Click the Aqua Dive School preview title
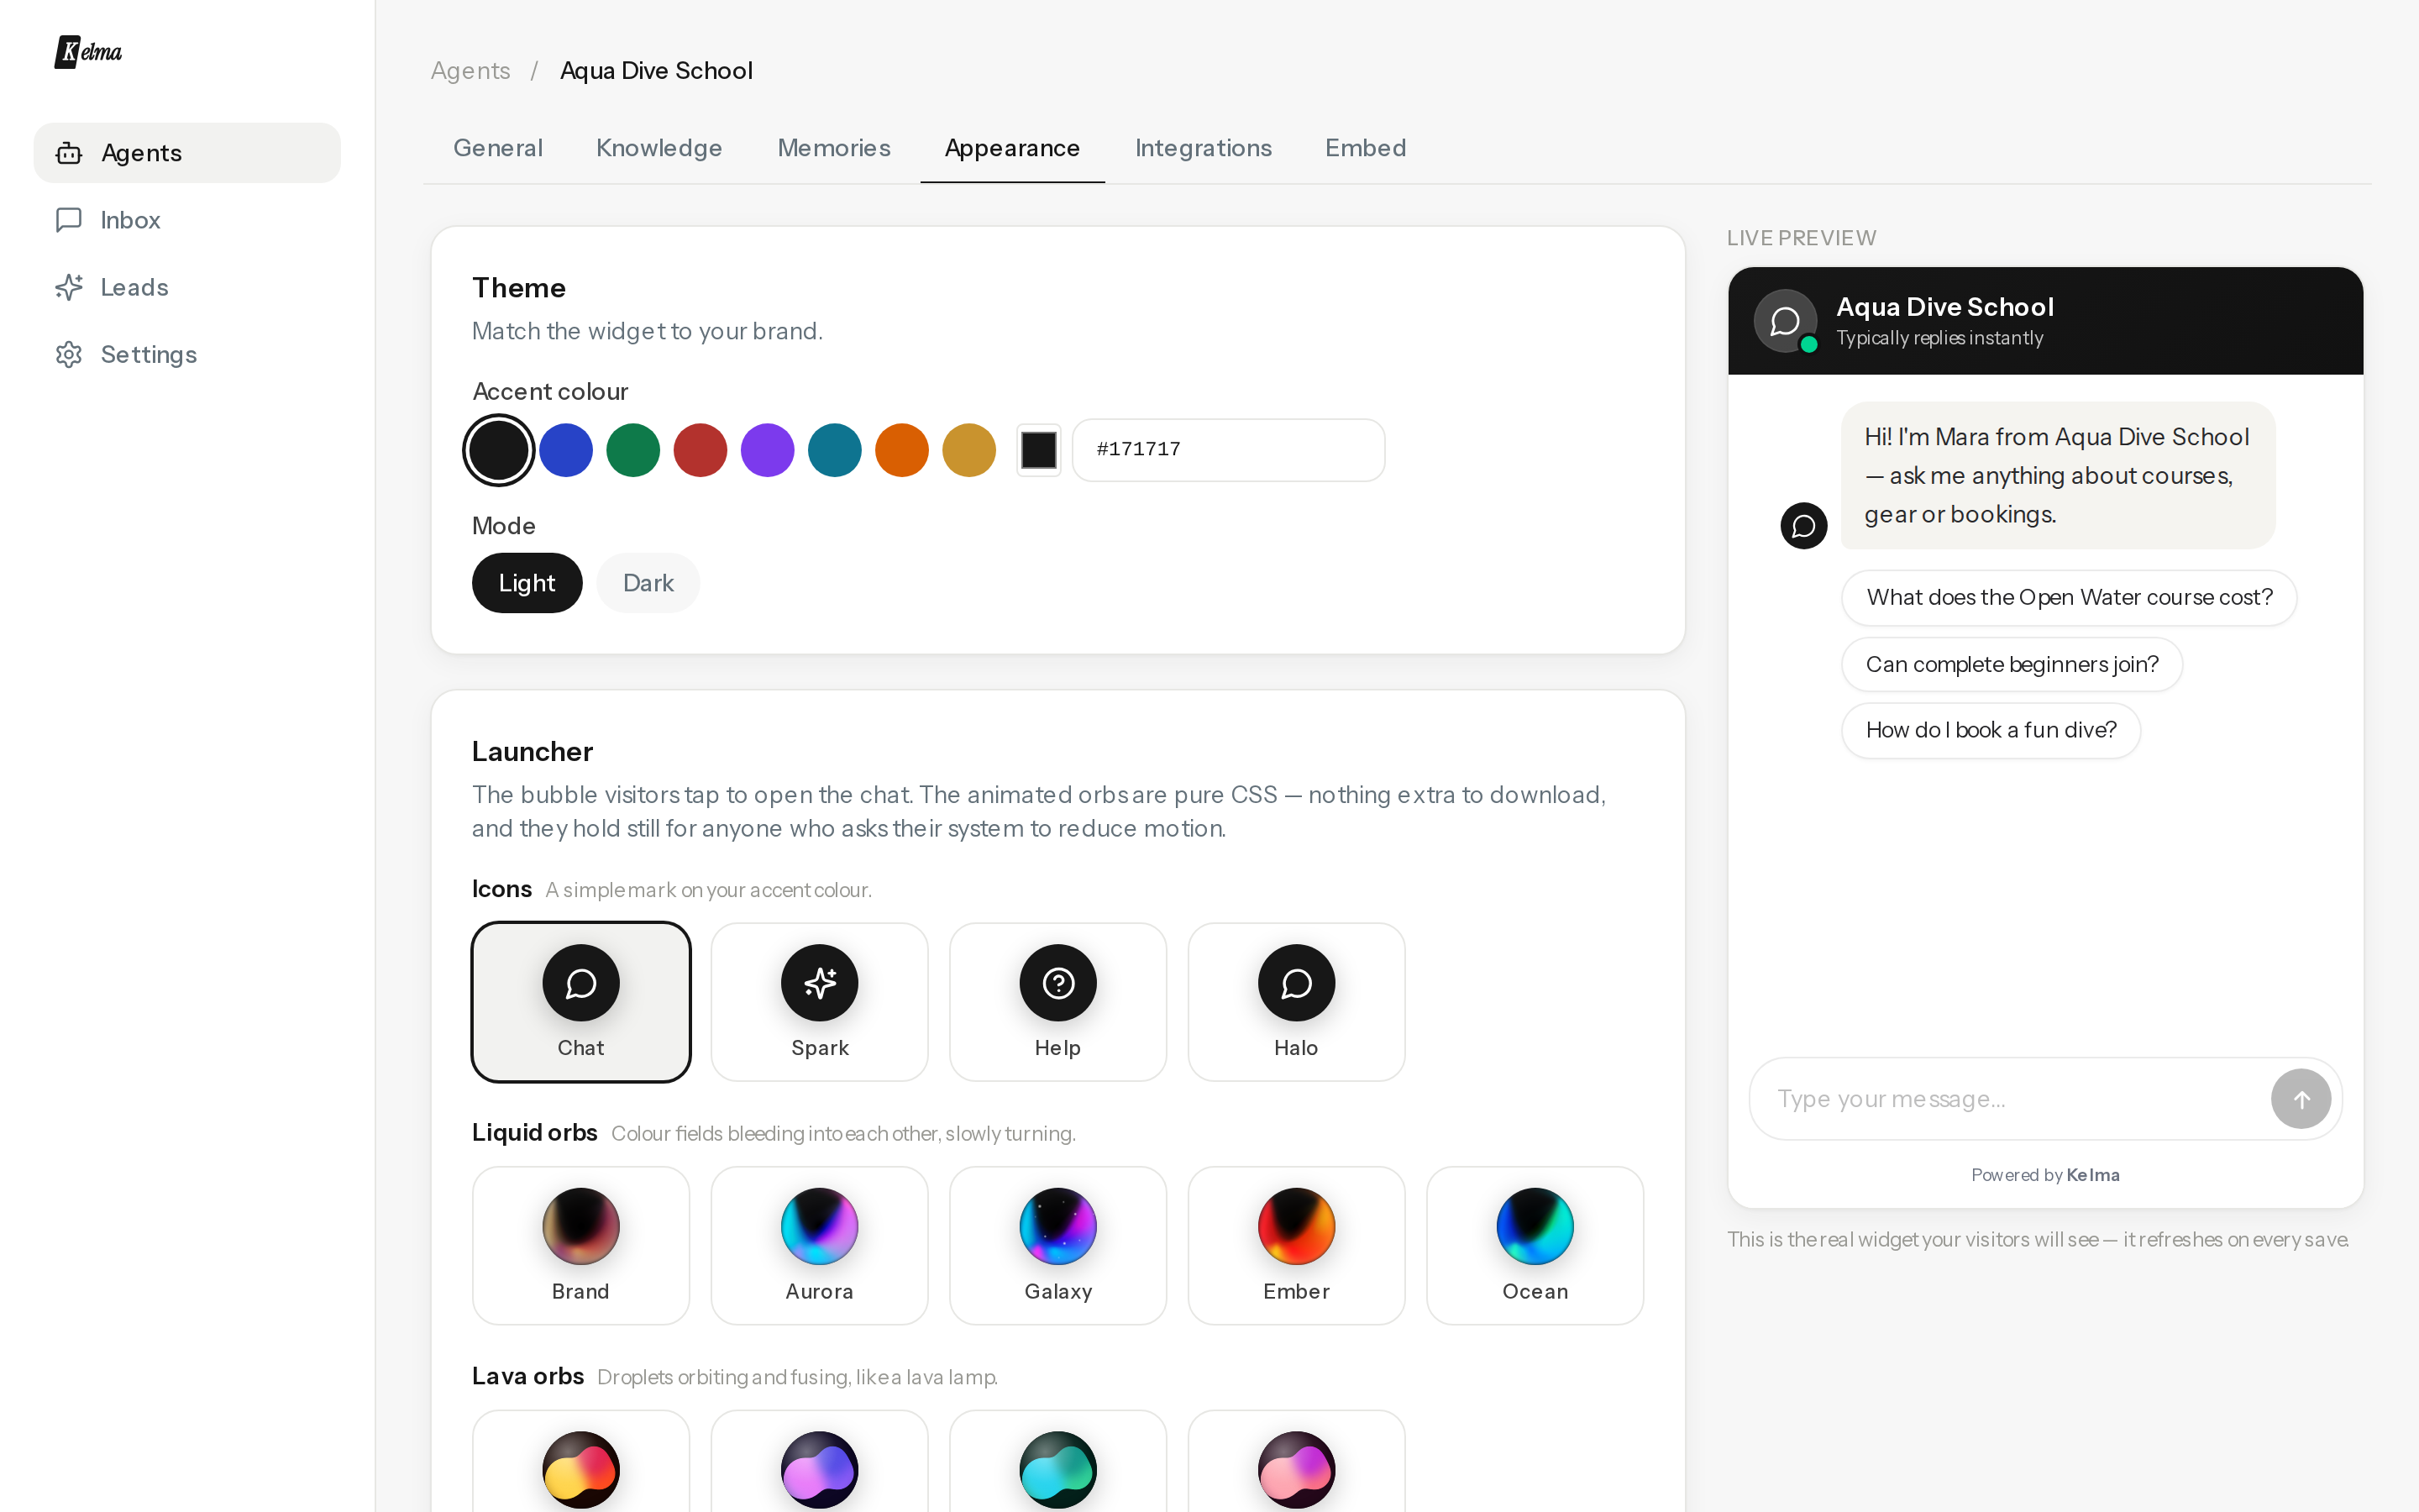 [x=1944, y=307]
